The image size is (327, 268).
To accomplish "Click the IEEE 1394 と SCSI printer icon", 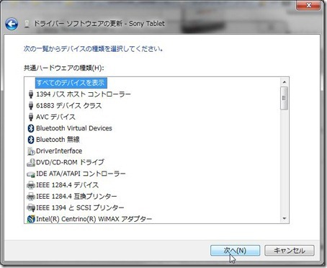I will (31, 207).
